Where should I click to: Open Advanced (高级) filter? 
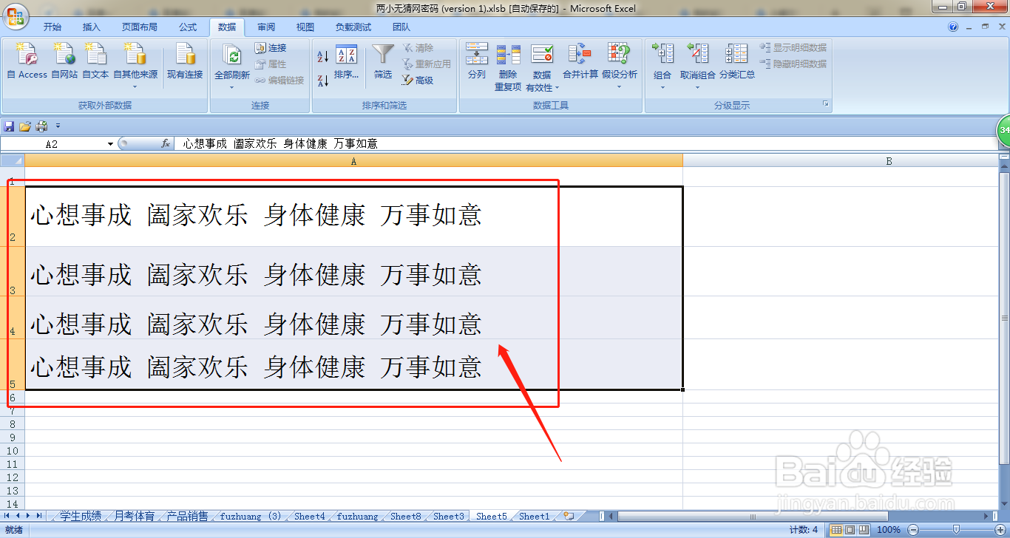pos(418,81)
